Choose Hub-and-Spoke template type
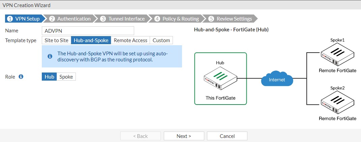Viewport: 361px width, 142px height. 91,40
